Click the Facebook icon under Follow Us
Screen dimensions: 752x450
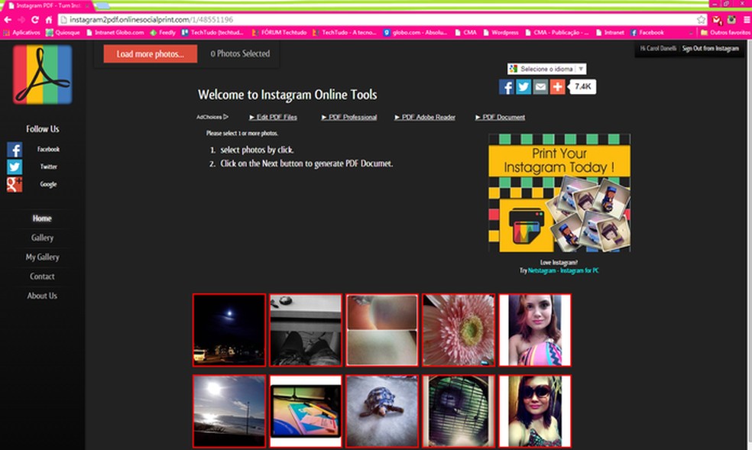tap(14, 148)
